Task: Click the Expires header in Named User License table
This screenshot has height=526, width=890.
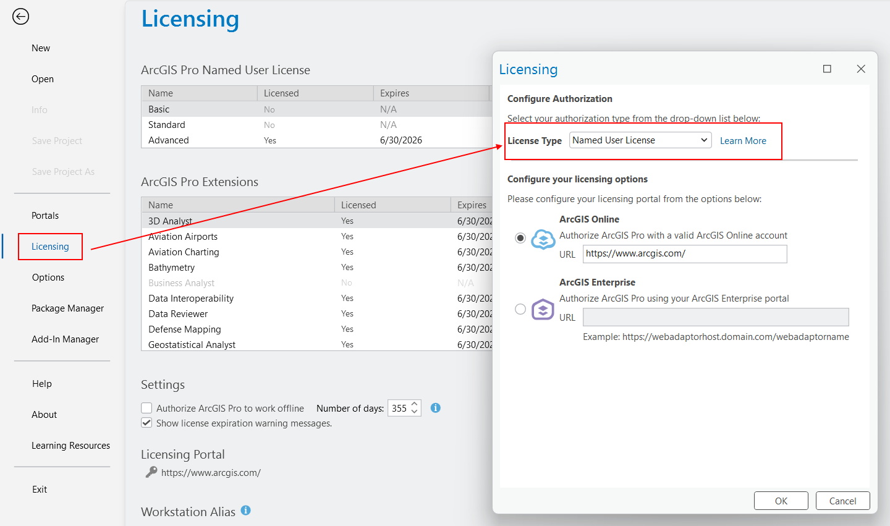Action: coord(431,93)
